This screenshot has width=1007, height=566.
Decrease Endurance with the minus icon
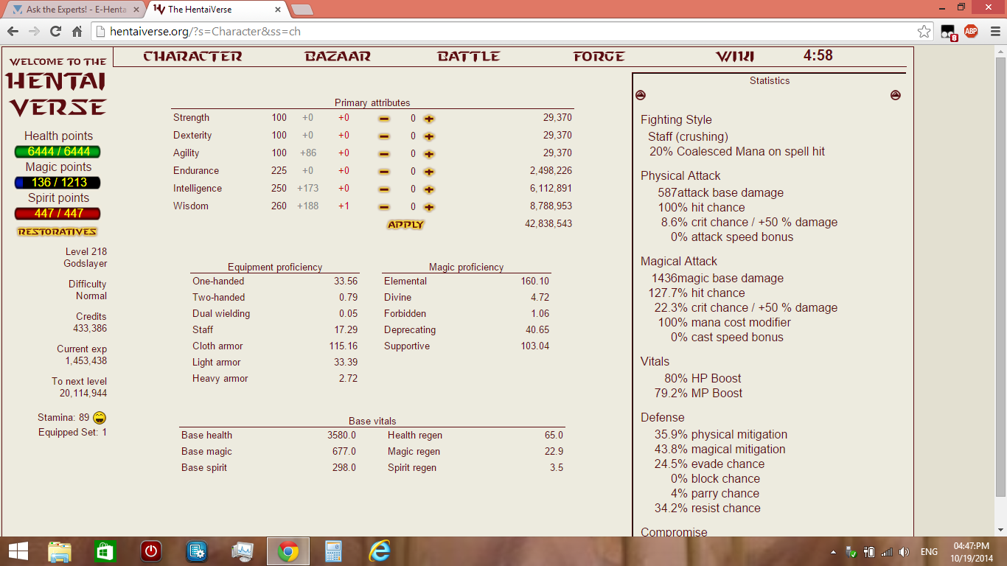(384, 171)
